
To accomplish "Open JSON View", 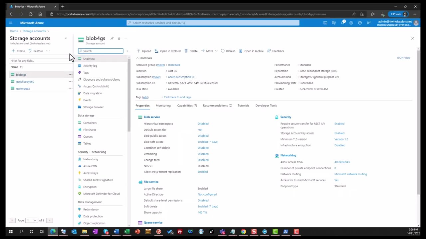I will (x=403, y=58).
